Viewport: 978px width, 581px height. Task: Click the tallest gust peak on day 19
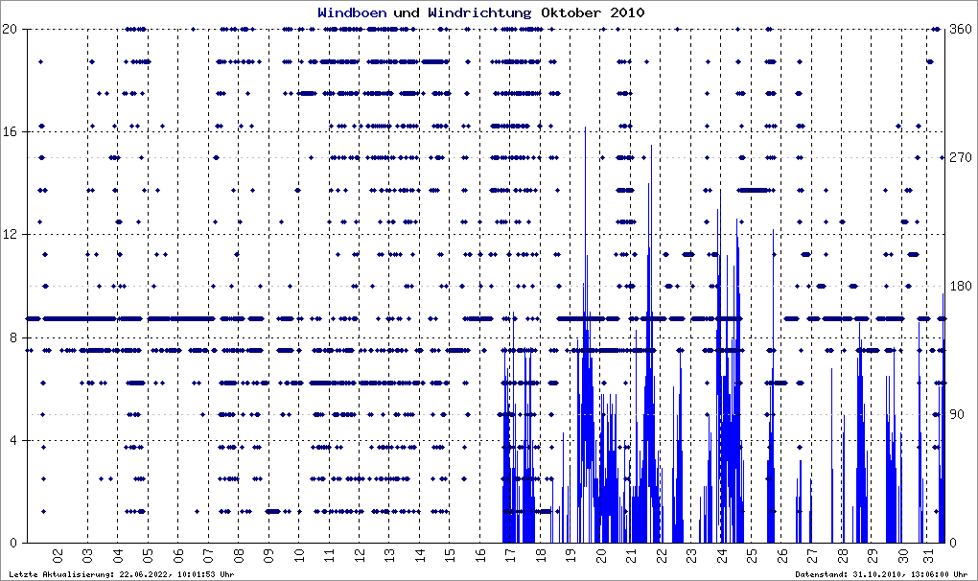pyautogui.click(x=585, y=128)
